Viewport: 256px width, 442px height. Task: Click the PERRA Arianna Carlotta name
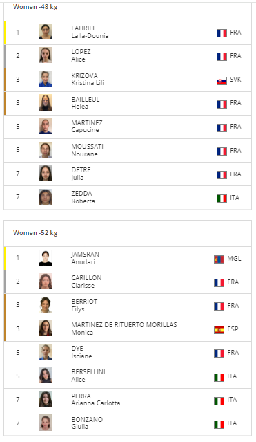click(96, 399)
